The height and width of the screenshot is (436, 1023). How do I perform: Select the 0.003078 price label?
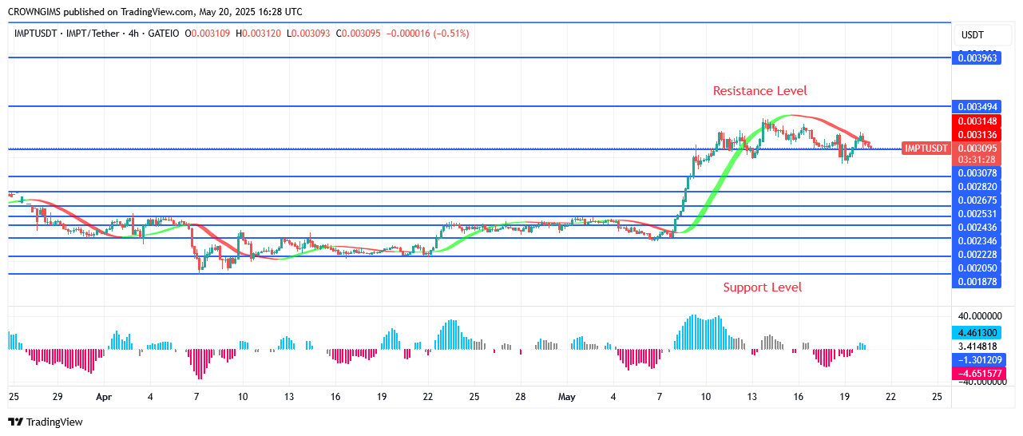click(x=978, y=173)
